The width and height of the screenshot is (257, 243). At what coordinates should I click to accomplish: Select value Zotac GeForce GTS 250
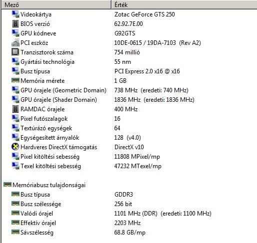[144, 14]
